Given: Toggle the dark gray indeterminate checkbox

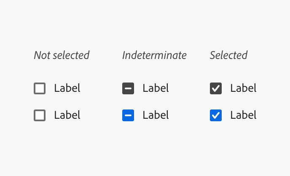Looking at the screenshot, I should (128, 88).
